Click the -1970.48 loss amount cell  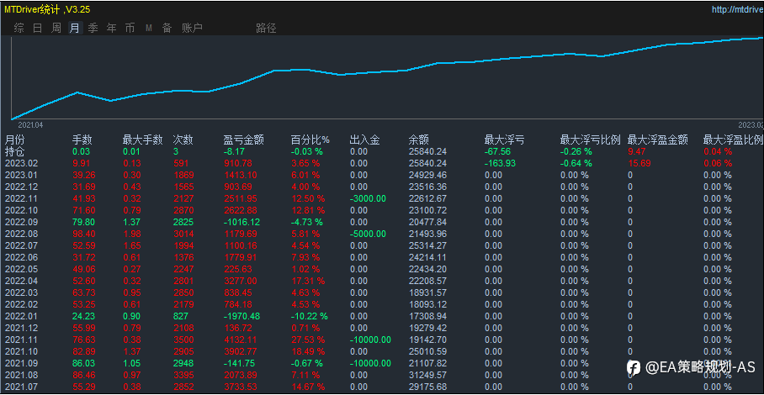click(x=241, y=316)
